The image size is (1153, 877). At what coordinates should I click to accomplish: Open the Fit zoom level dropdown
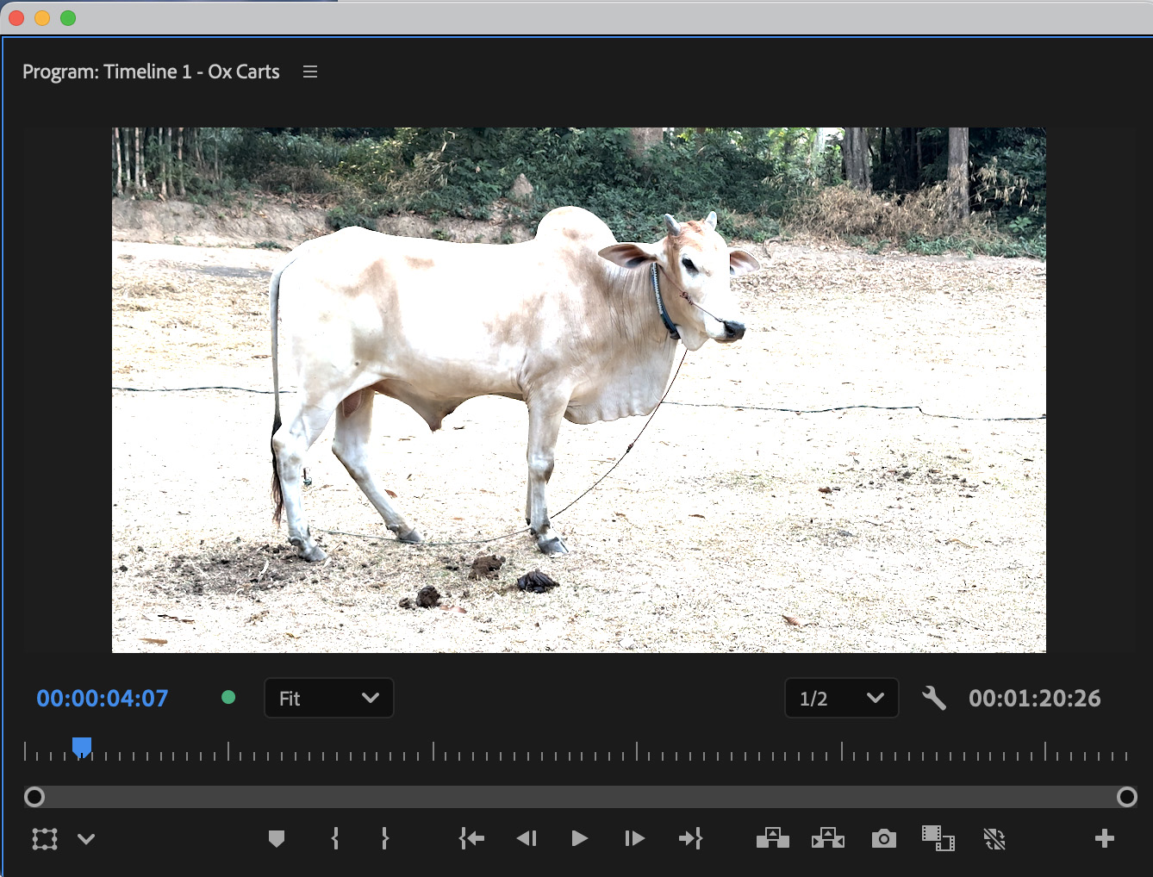click(329, 698)
